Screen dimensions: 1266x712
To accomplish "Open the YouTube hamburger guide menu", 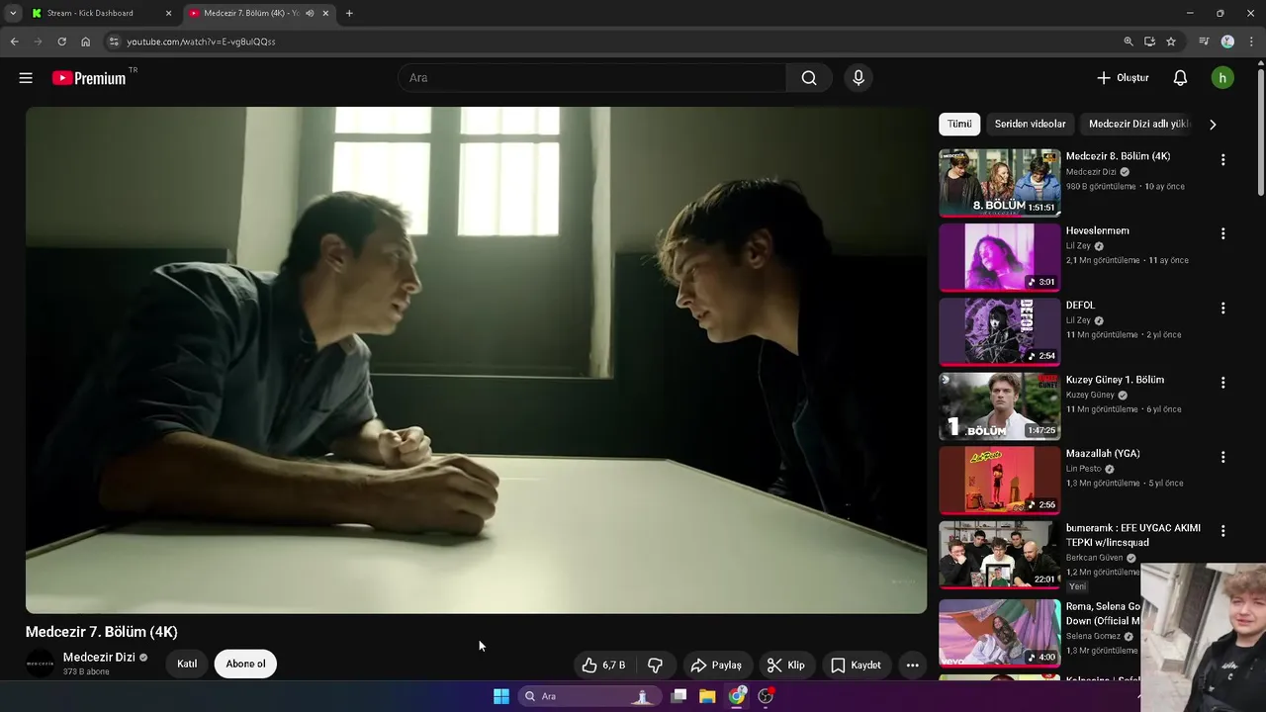I will click(26, 78).
